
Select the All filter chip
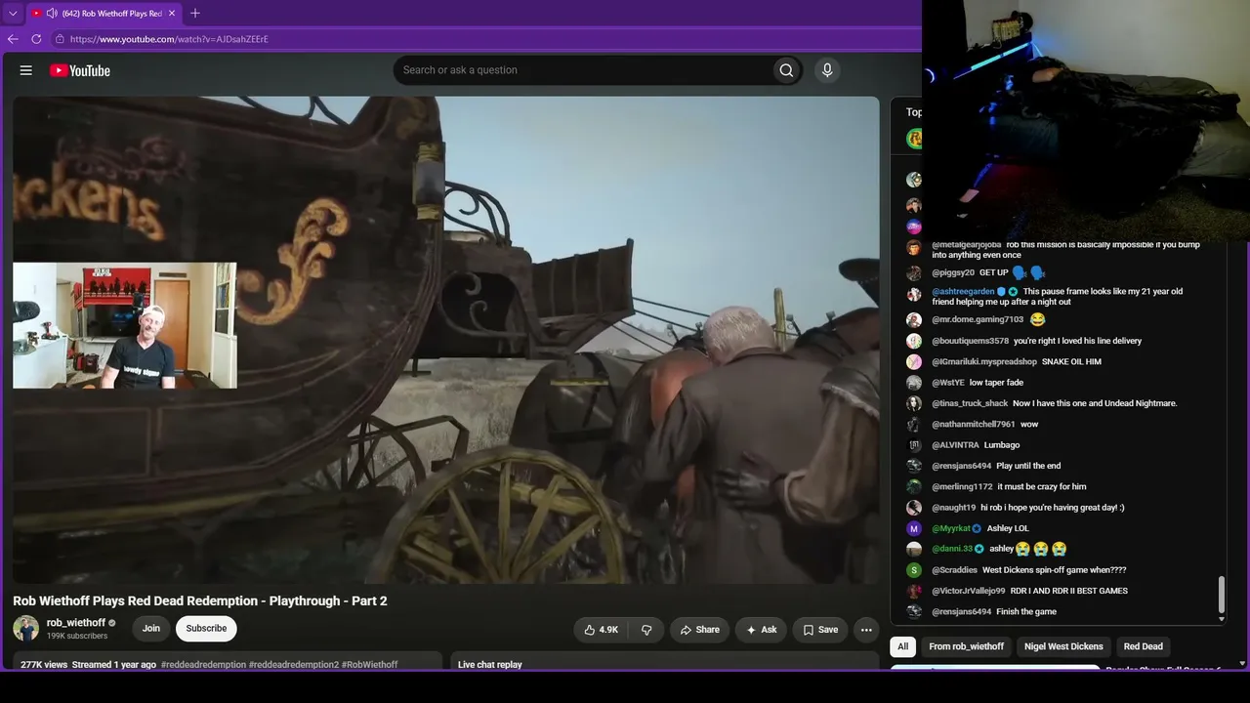pos(903,646)
